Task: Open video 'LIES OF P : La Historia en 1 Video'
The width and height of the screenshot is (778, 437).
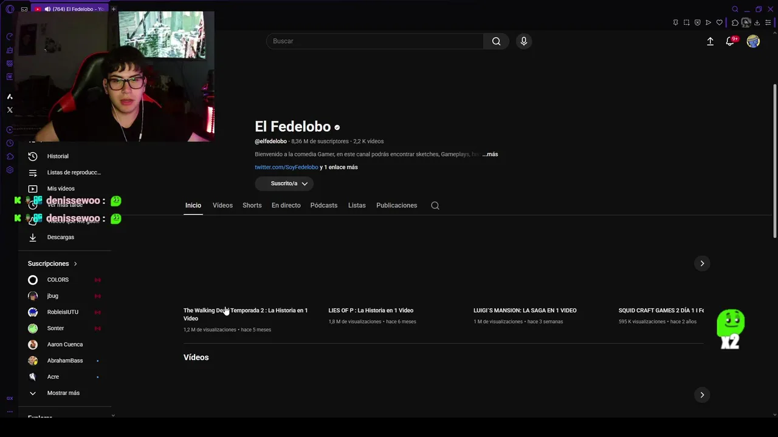Action: point(371,311)
